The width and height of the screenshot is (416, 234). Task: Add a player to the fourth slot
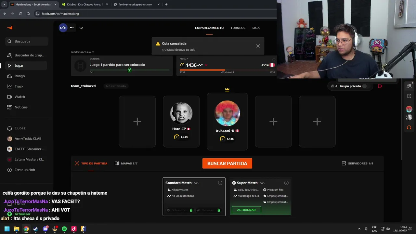[273, 122]
